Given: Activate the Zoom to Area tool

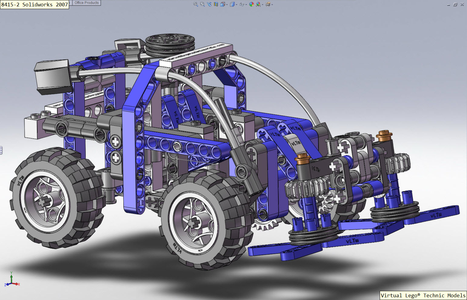Looking at the screenshot, I should pyautogui.click(x=202, y=4).
